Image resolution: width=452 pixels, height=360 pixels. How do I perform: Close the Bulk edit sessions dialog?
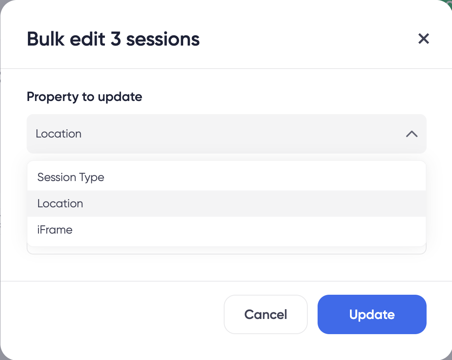[x=423, y=39]
